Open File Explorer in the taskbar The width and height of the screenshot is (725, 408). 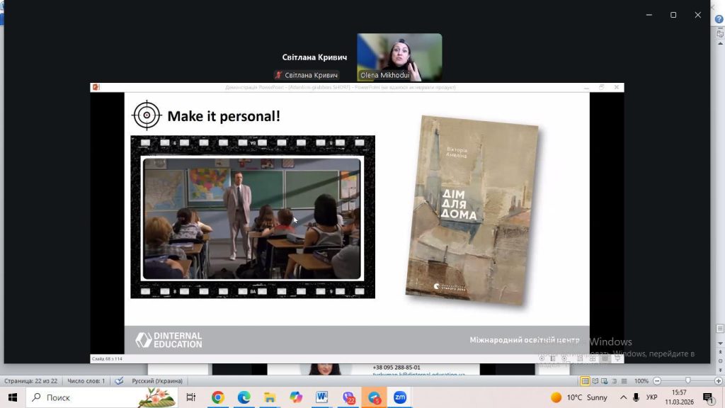coord(270,397)
